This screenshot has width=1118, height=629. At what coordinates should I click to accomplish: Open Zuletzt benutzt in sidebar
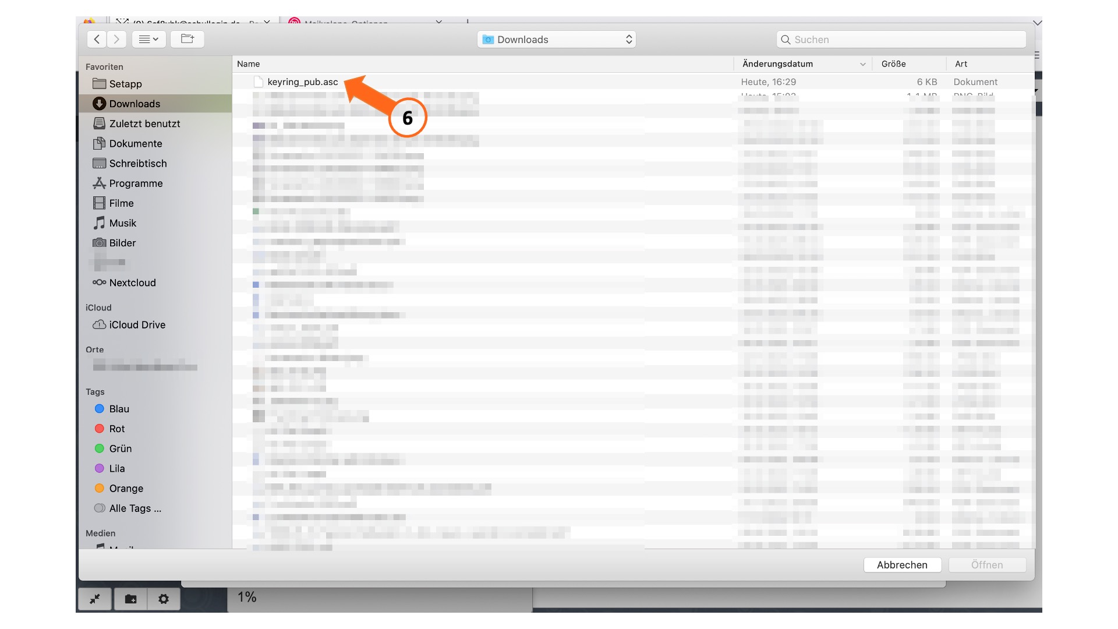[x=155, y=123]
